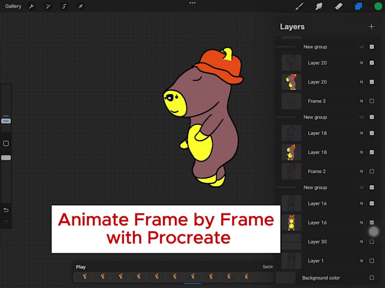
Task: Collapse the New group containing Layer 18
Action: 361,117
